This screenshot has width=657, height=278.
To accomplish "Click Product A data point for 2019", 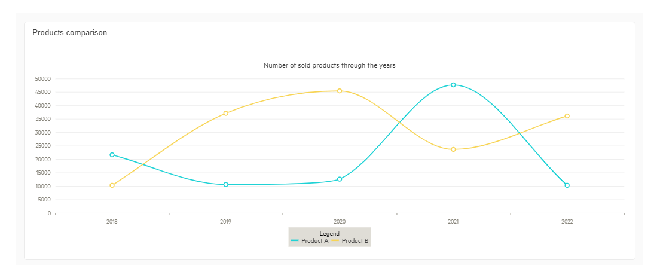I will tap(226, 185).
